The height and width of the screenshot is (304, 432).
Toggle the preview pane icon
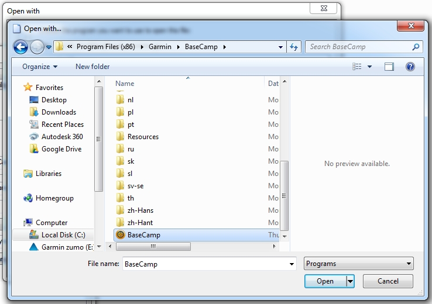pyautogui.click(x=389, y=67)
